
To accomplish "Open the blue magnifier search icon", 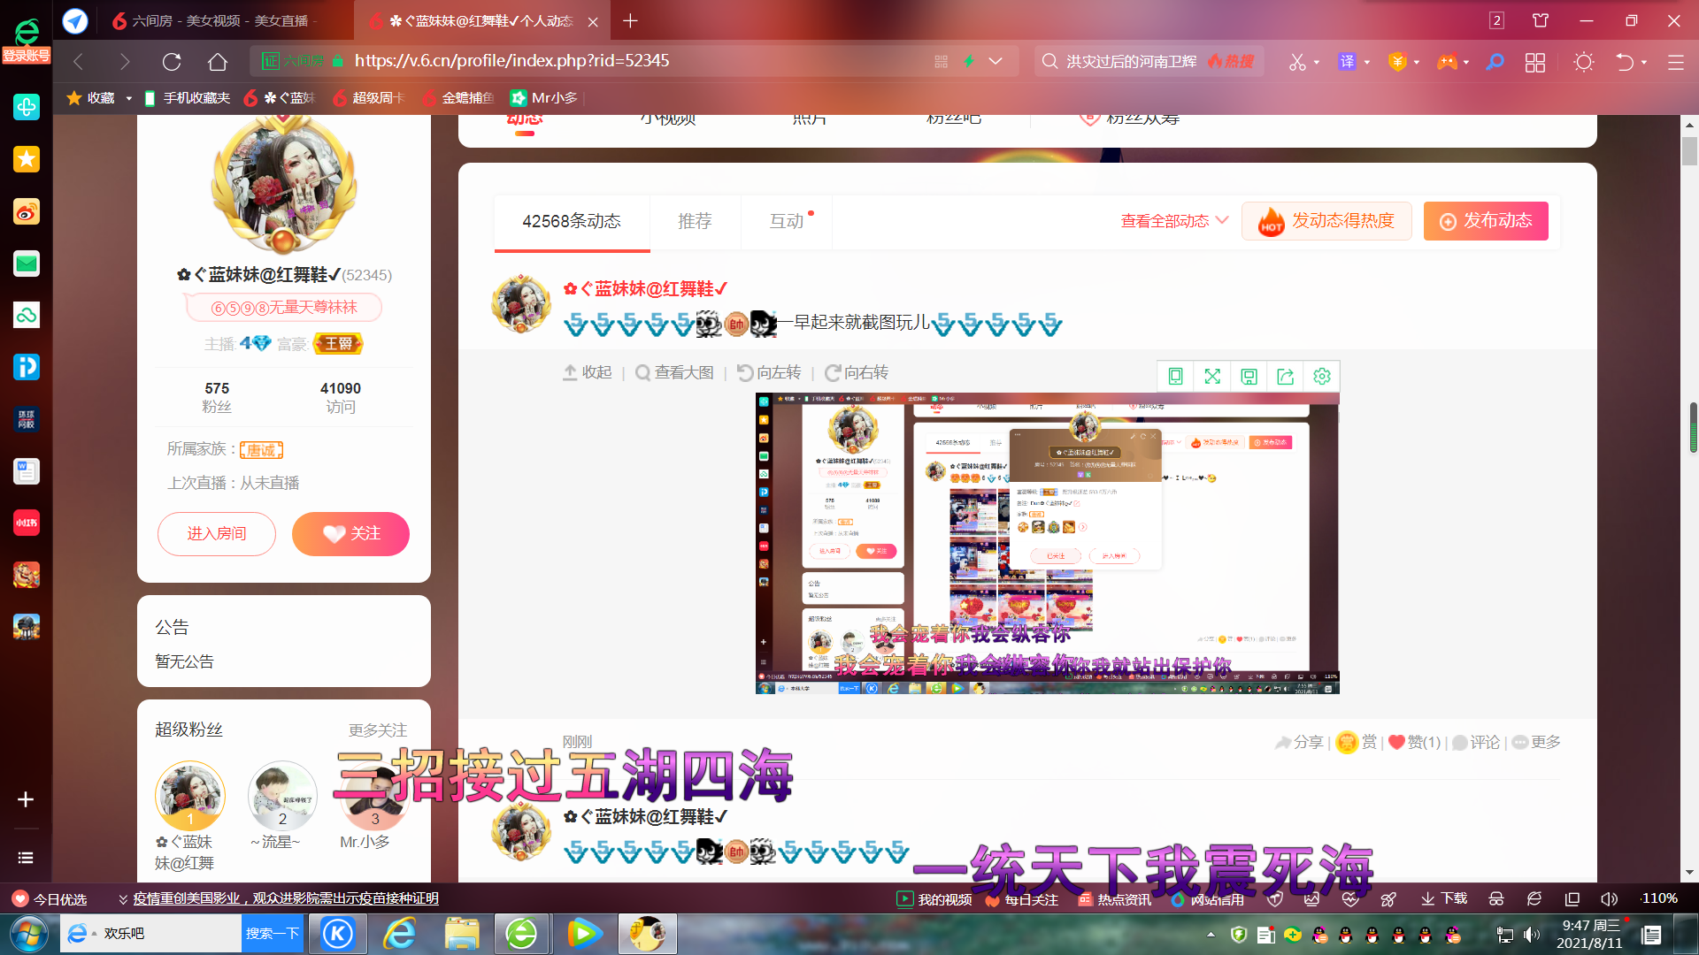I will pos(1495,62).
